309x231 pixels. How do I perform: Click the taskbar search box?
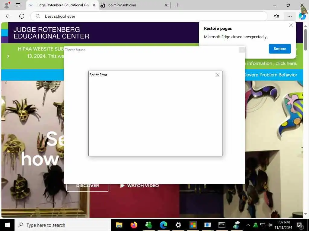[x=63, y=225]
